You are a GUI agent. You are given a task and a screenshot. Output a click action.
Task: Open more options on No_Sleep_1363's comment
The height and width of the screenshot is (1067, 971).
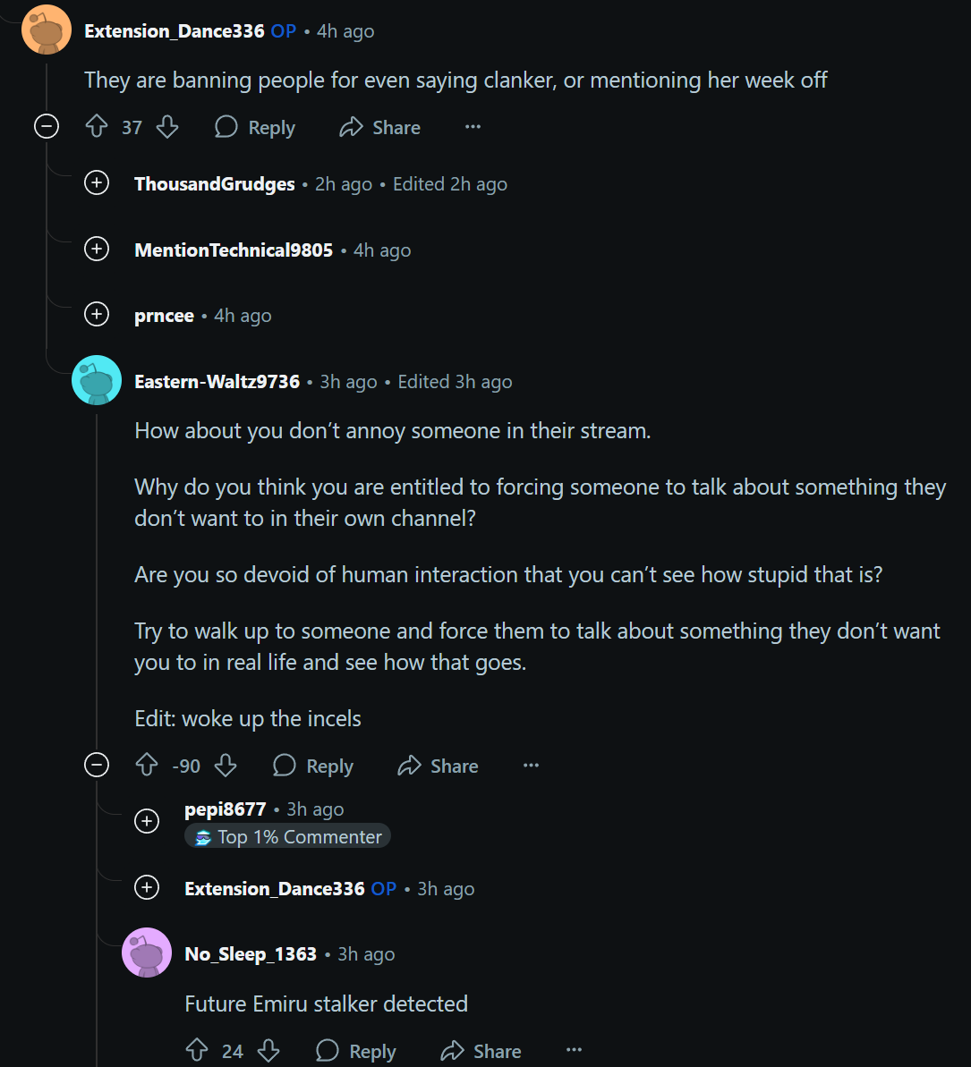pyautogui.click(x=574, y=1051)
